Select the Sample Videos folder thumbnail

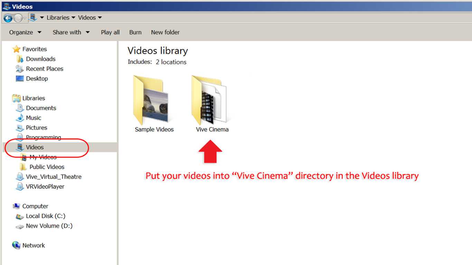[x=151, y=100]
